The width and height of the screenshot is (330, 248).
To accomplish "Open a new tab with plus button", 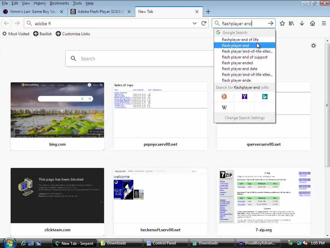I will pos(208,12).
